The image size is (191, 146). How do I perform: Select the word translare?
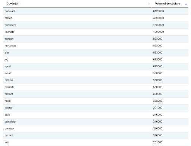click(x=10, y=11)
